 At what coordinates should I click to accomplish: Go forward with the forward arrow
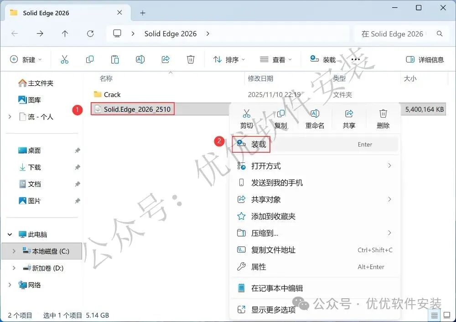[x=40, y=34]
